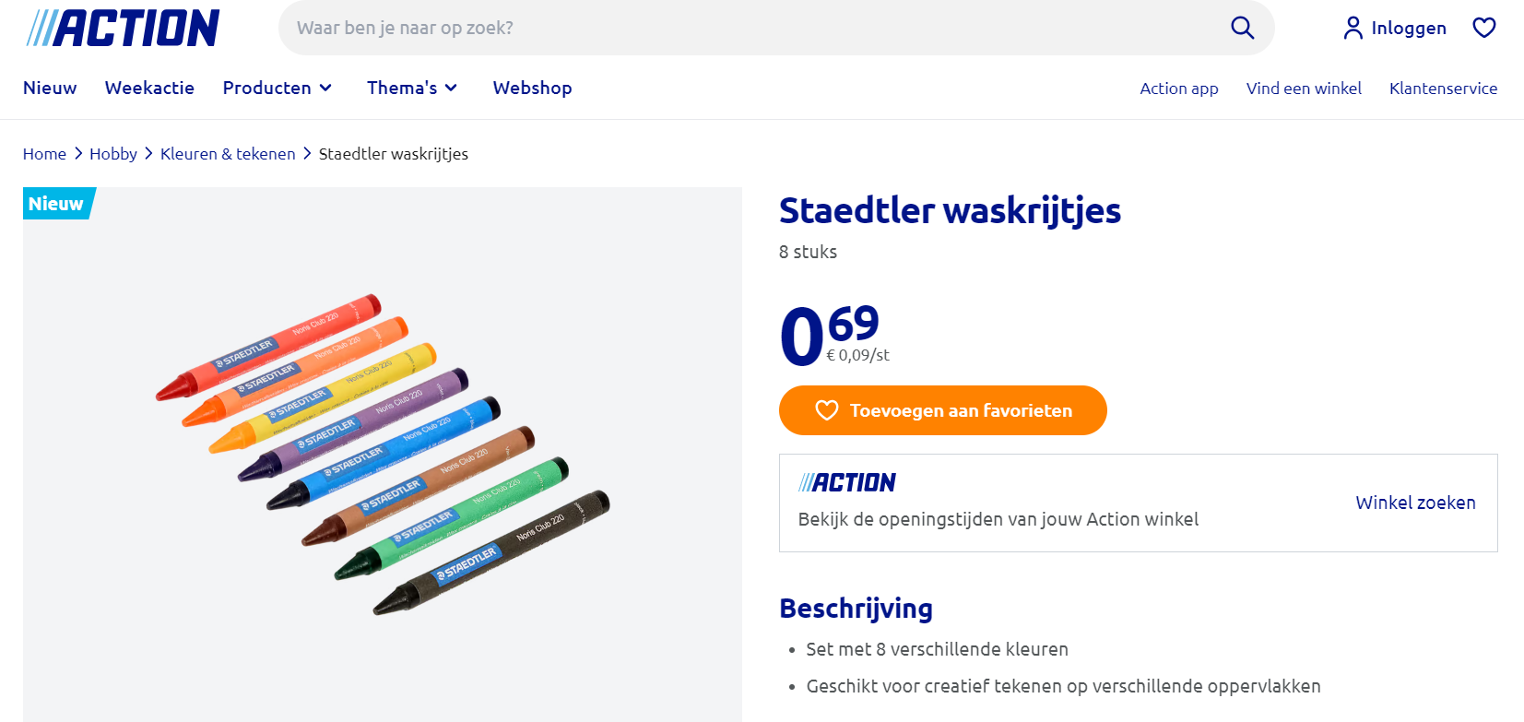Screen dimensions: 1524x722
Task: Click the Action logo in the header
Action: 121,28
